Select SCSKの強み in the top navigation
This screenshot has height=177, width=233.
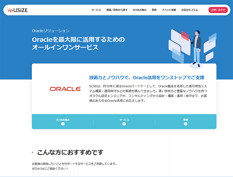pos(139,10)
